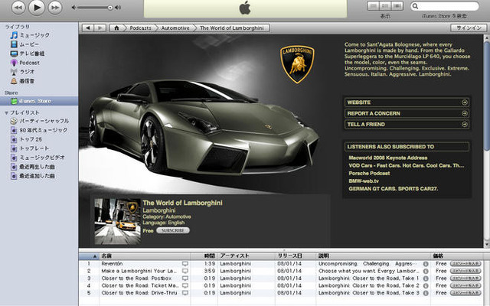Viewport: 490px width, 306px height.
Task: Switch to Cover Flow view button
Action: tap(397, 6)
